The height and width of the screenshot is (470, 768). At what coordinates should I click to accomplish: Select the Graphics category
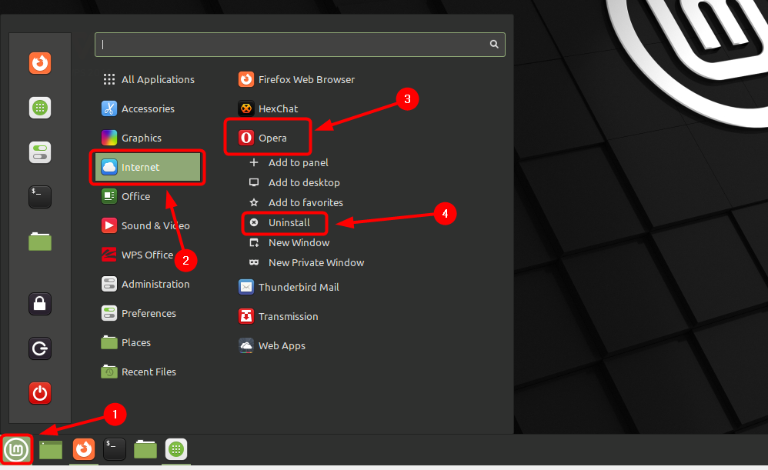(x=149, y=138)
